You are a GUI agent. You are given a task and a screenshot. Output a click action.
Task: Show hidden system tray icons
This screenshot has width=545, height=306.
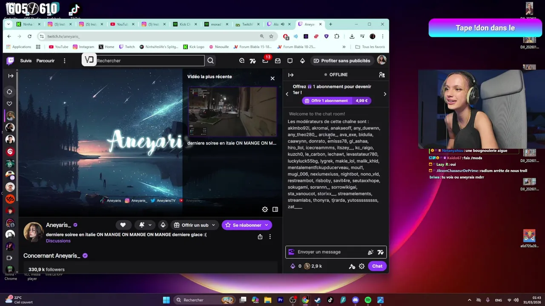pos(469,300)
